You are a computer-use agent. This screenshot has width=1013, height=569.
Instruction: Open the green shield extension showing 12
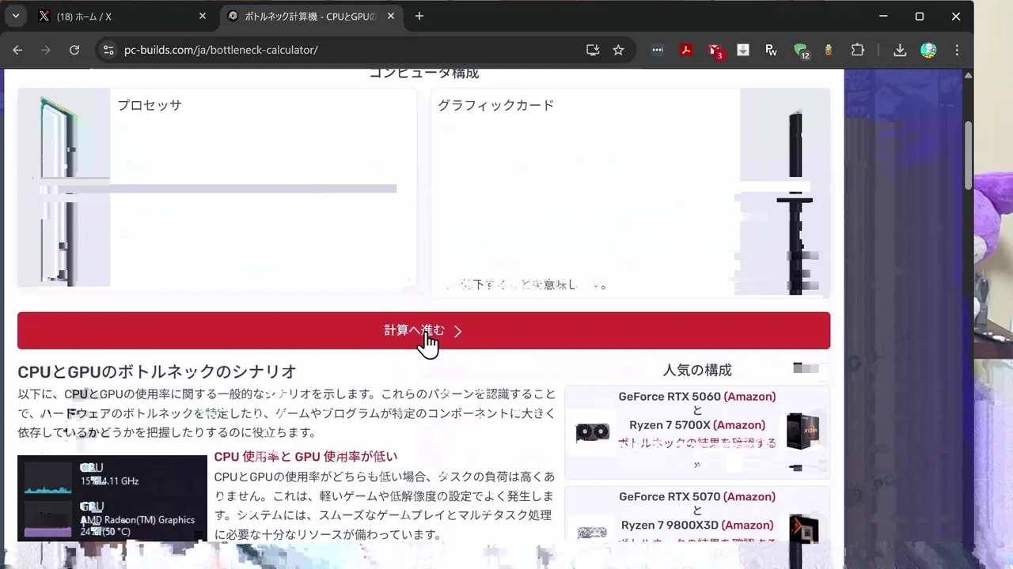(x=801, y=51)
